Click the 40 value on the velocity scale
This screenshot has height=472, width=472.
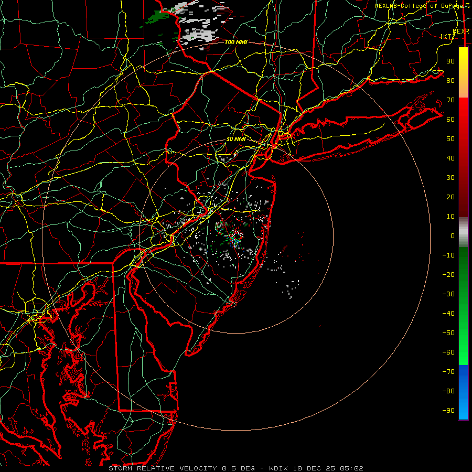[x=450, y=158]
